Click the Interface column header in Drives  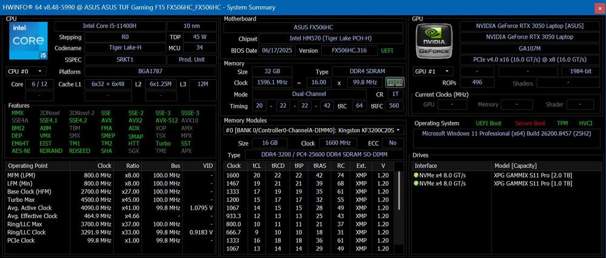[x=452, y=166]
